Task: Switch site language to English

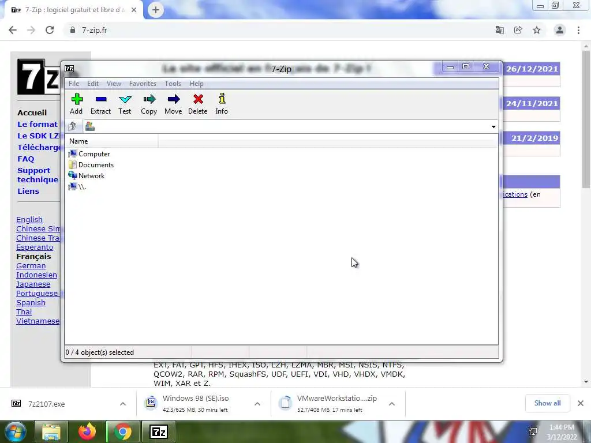Action: click(29, 220)
